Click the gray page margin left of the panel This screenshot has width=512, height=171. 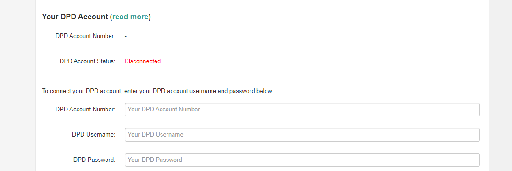17,85
